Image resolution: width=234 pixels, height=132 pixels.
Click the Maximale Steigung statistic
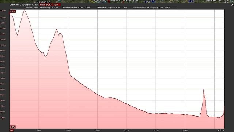point(112,8)
